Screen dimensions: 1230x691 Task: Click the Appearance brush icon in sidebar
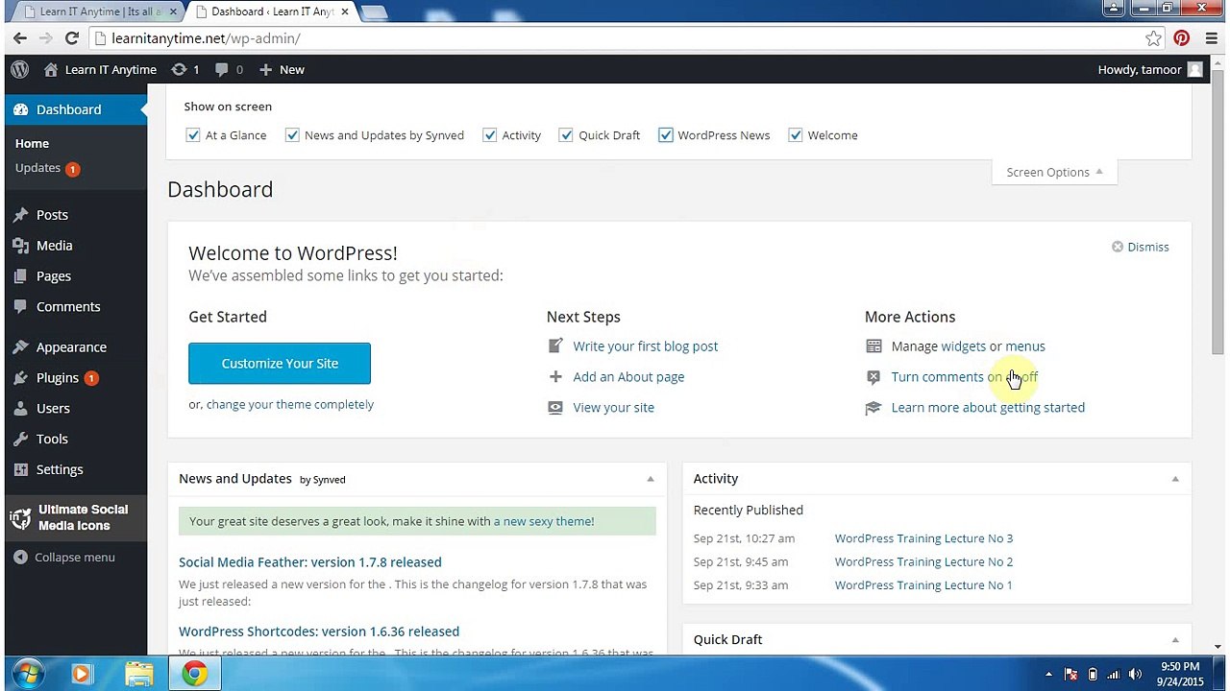[x=20, y=347]
